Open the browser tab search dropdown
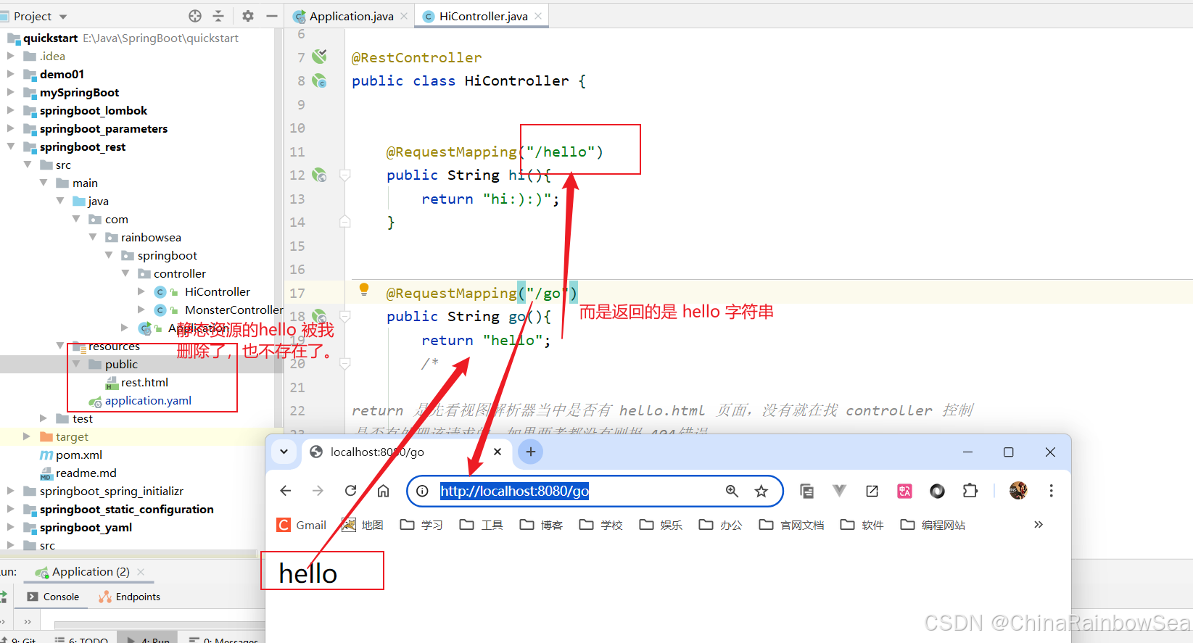 tap(284, 452)
